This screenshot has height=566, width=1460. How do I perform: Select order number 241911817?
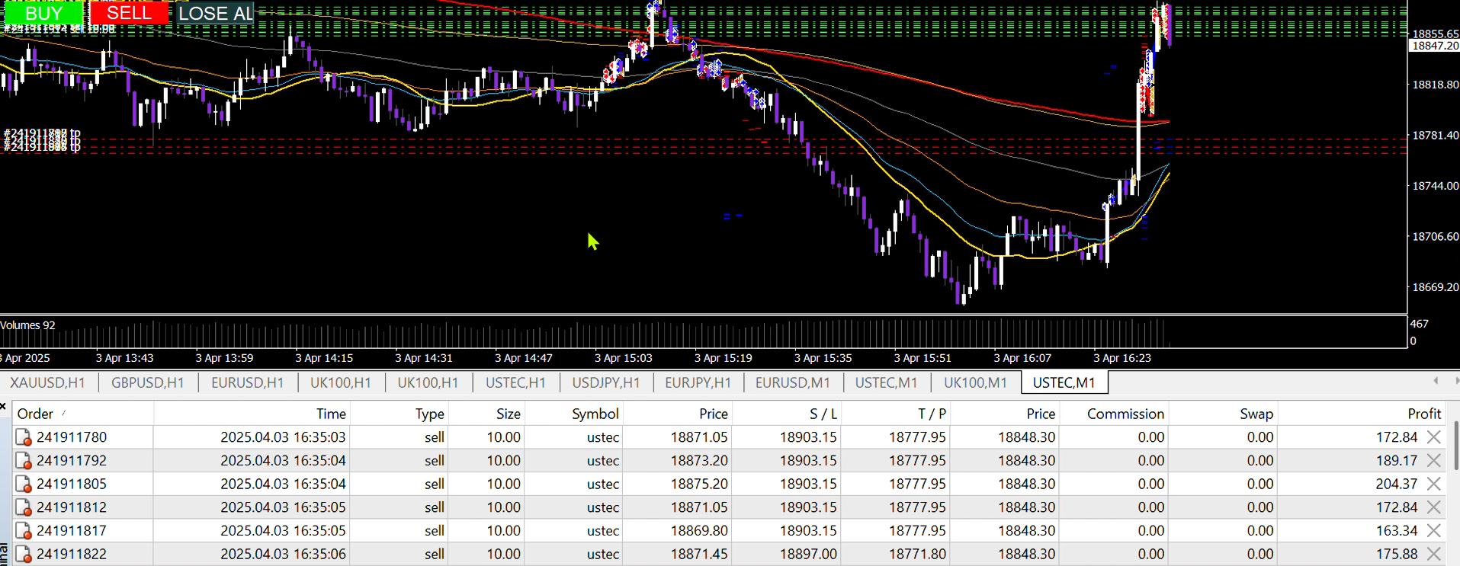pos(72,530)
